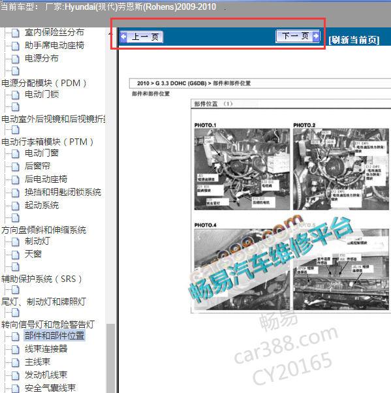The width and height of the screenshot is (391, 393).
Task: Click page icon above 电动室外后视镜 entry
Action: [16, 107]
